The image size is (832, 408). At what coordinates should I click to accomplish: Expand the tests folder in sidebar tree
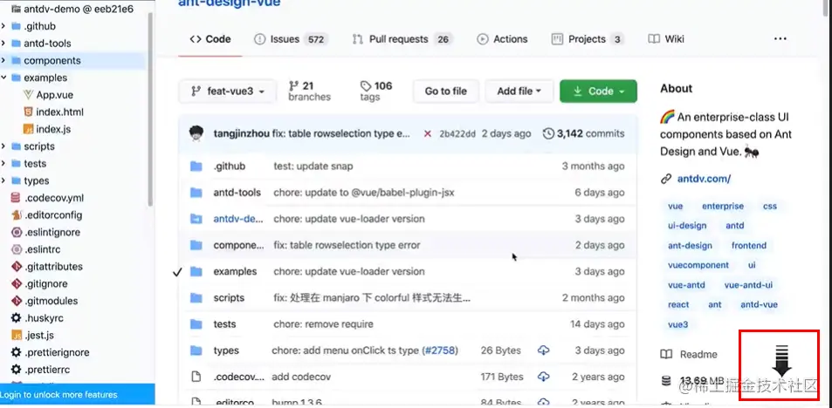(x=3, y=163)
